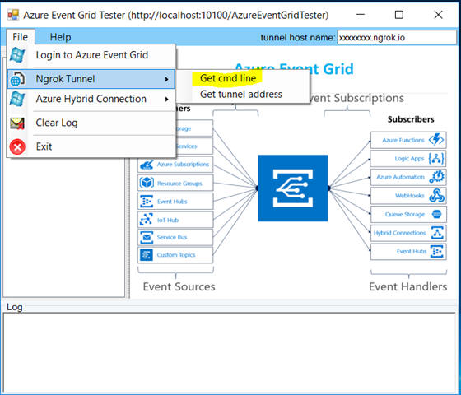This screenshot has height=395, width=461.
Task: Click the Subscribers heading
Action: pyautogui.click(x=411, y=119)
